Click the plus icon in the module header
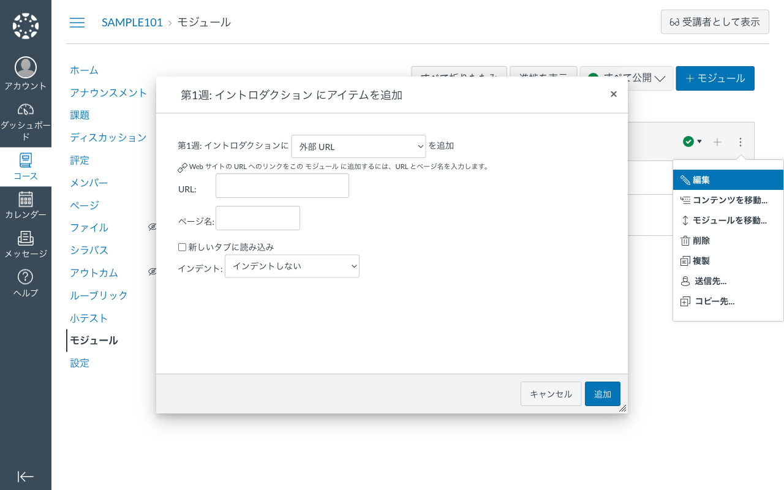 [x=717, y=141]
